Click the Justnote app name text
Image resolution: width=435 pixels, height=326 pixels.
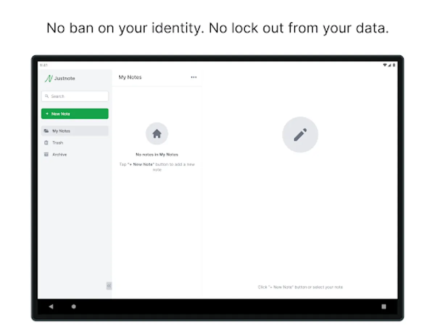click(x=65, y=78)
